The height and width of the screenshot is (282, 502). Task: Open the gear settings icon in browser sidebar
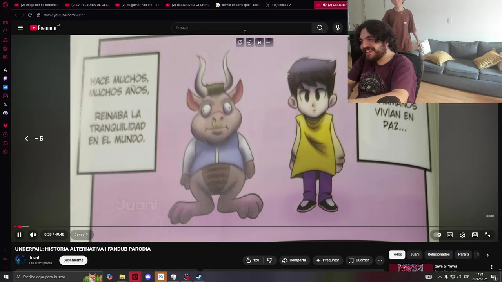click(x=5, y=152)
